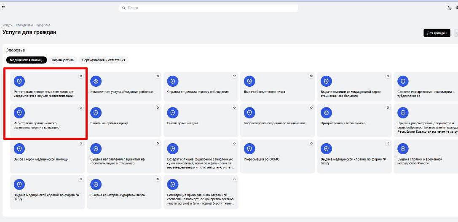Click corner badge on Запись на прием к врачу card
Screen dimensions: 458x222
click(x=158, y=107)
